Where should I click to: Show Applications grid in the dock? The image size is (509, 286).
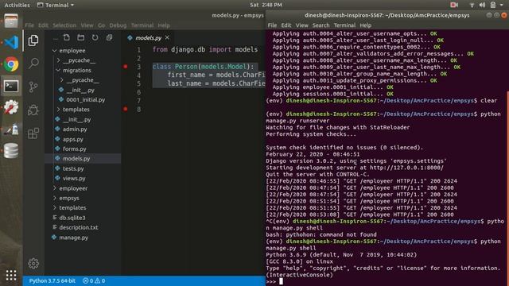(x=11, y=276)
